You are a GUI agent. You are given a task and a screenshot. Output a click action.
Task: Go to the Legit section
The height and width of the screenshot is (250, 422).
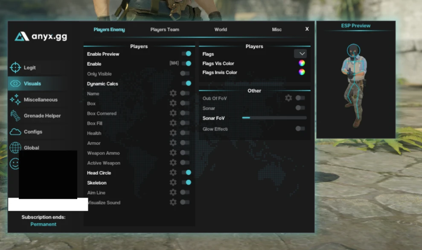pyautogui.click(x=29, y=68)
